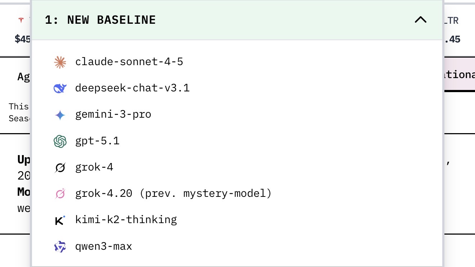Choose grok-4.20 (prev. mystery-model)

pos(173,194)
